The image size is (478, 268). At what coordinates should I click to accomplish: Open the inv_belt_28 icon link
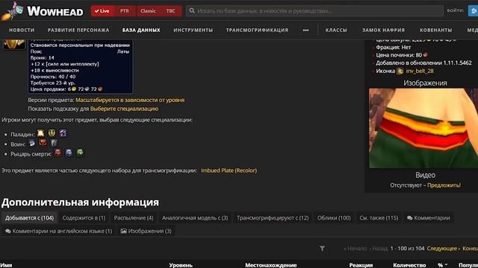[x=420, y=71]
